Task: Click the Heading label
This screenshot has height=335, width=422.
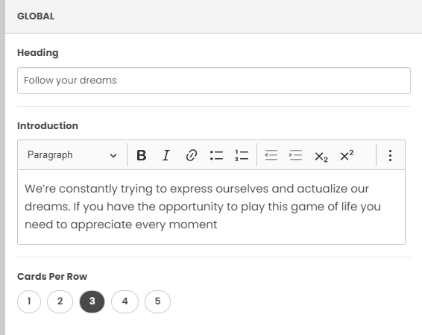Action: 38,53
